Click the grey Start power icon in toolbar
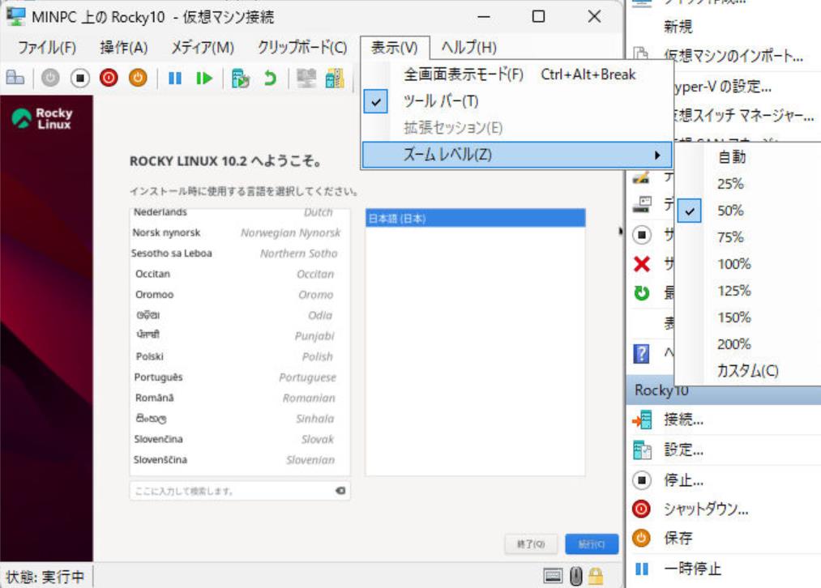Screen dimensions: 821x588 point(50,79)
